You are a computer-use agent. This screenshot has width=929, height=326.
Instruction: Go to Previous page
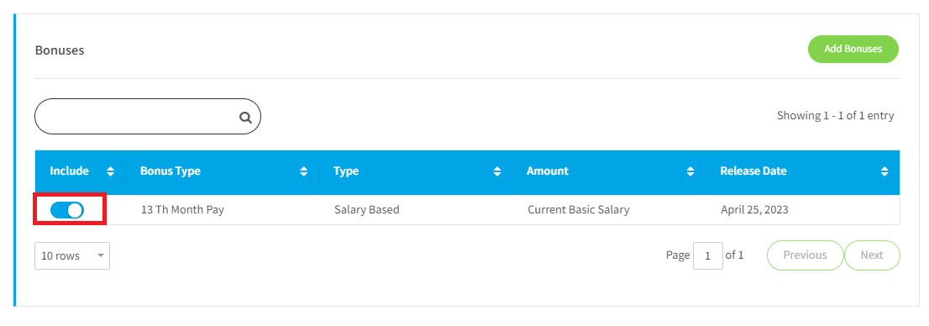(806, 255)
